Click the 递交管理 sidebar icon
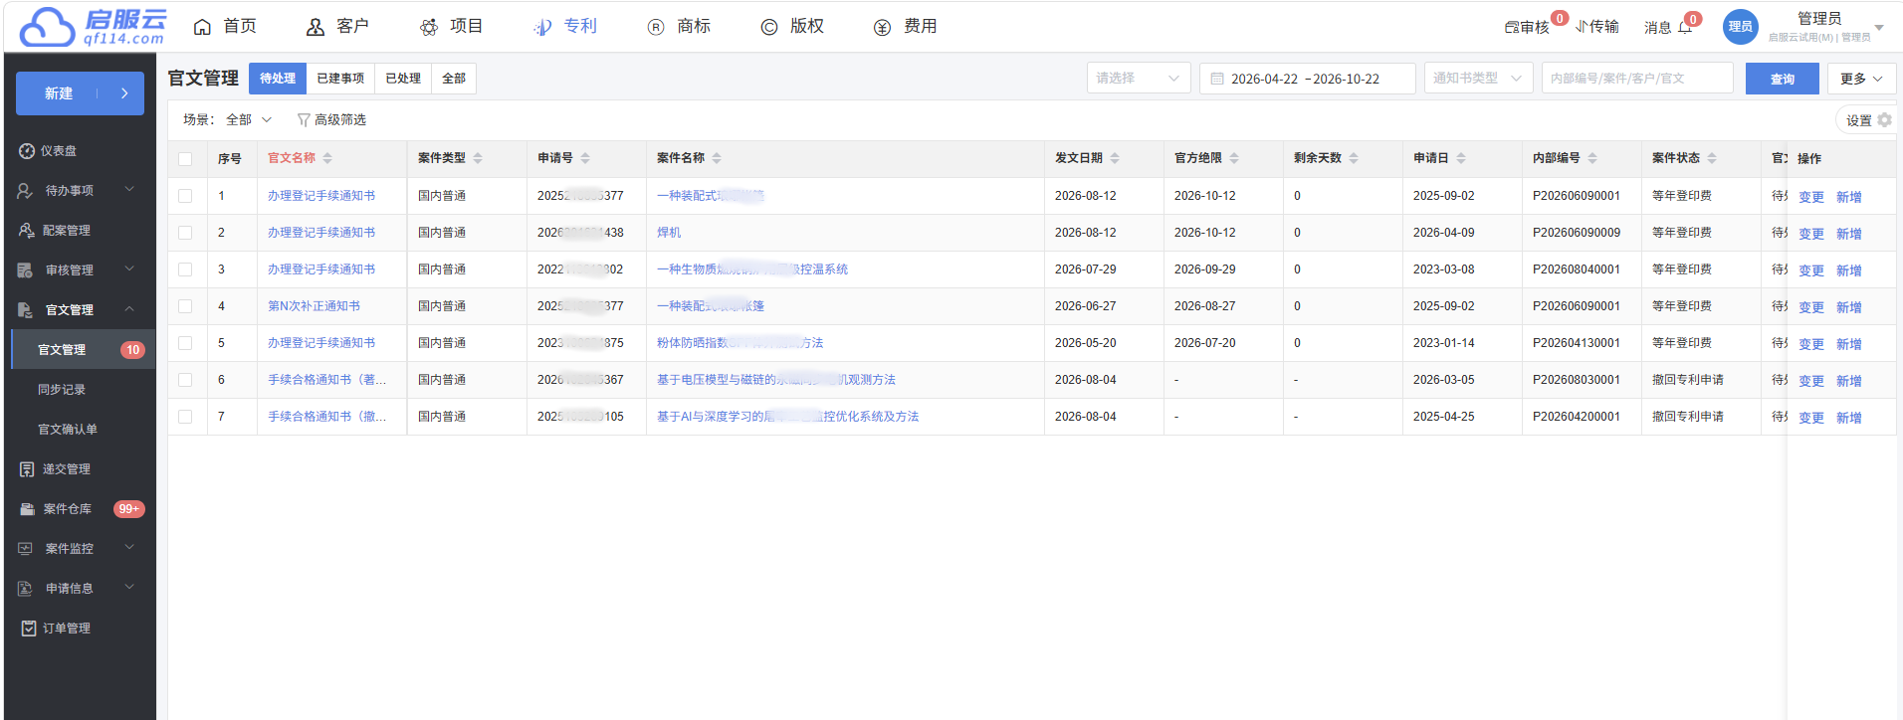The width and height of the screenshot is (1903, 720). (27, 469)
